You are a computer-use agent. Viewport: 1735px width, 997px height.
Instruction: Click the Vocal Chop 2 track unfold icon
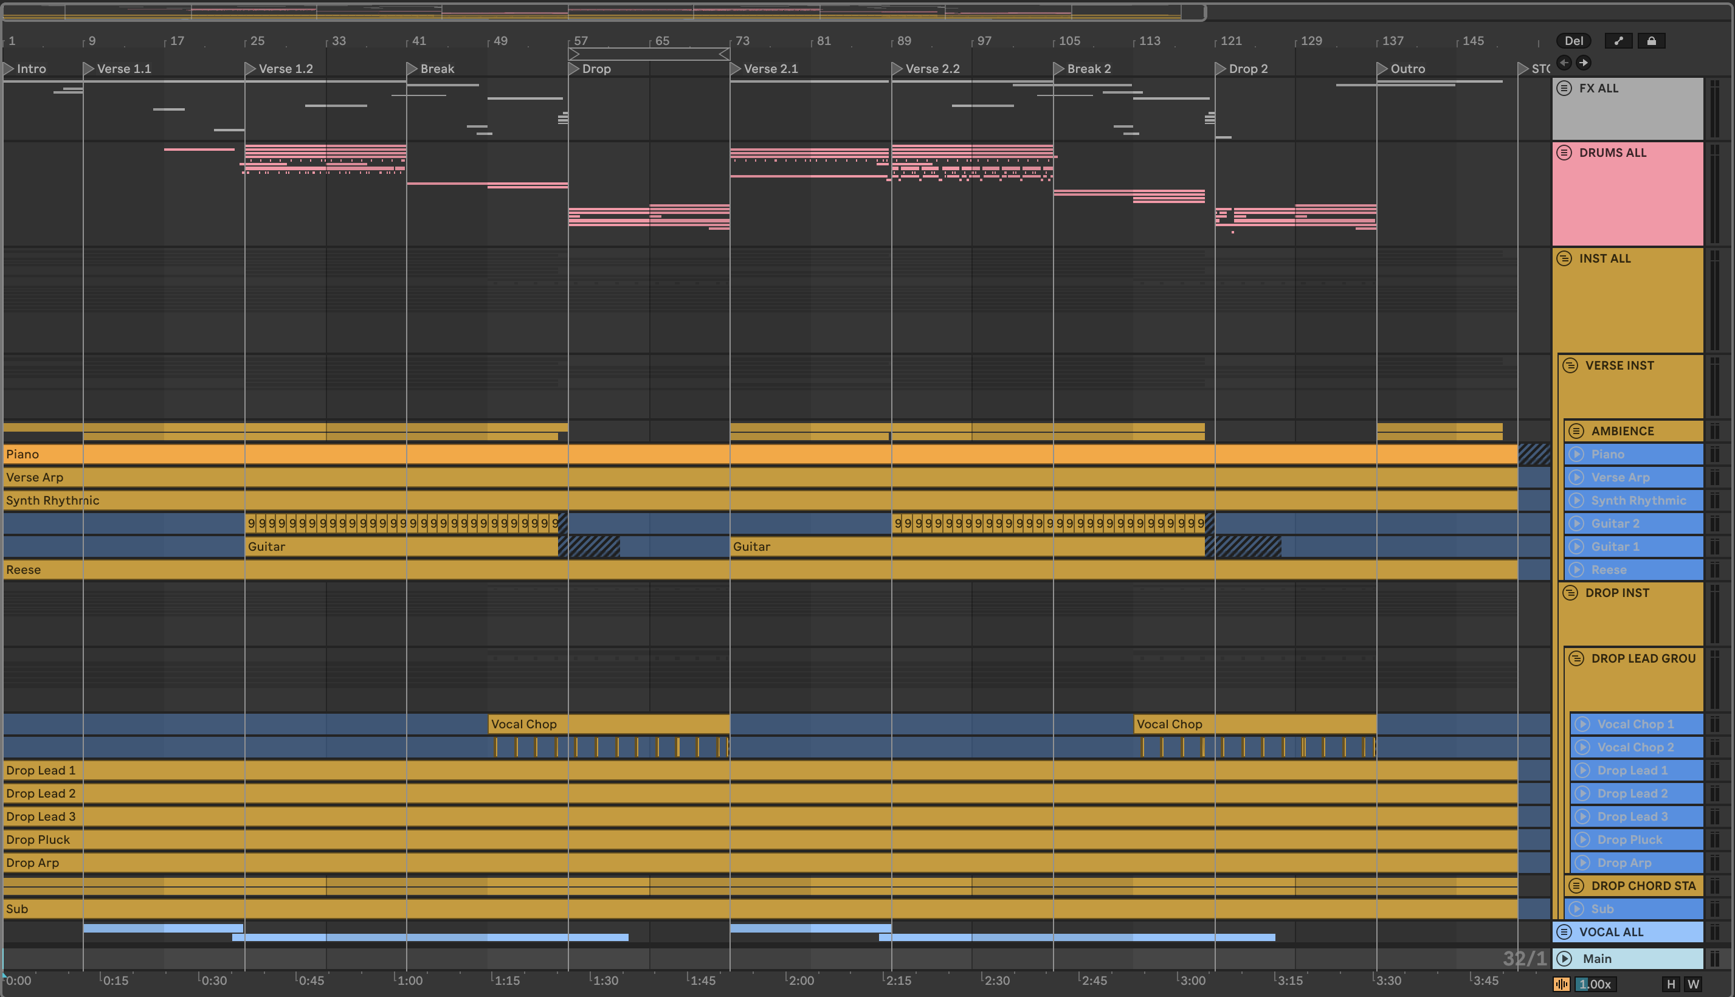coord(1582,747)
